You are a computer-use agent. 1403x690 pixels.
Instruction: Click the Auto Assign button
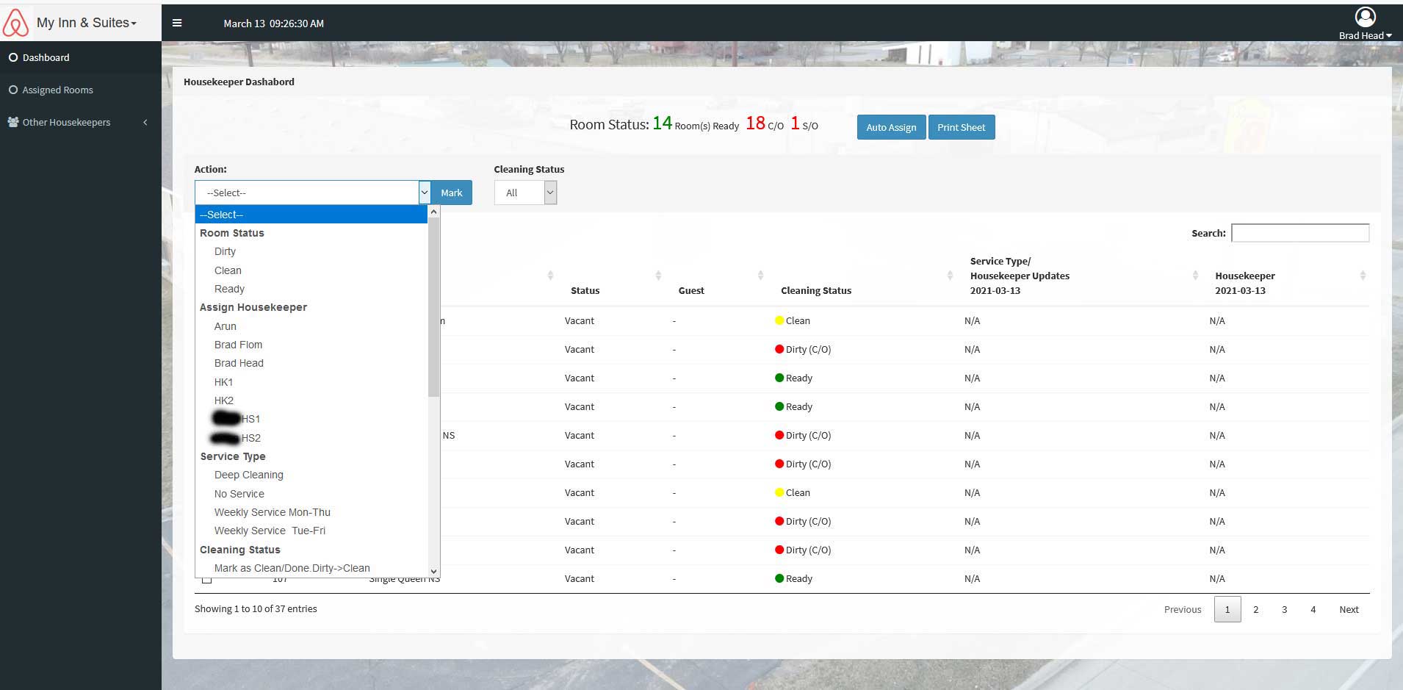[891, 127]
